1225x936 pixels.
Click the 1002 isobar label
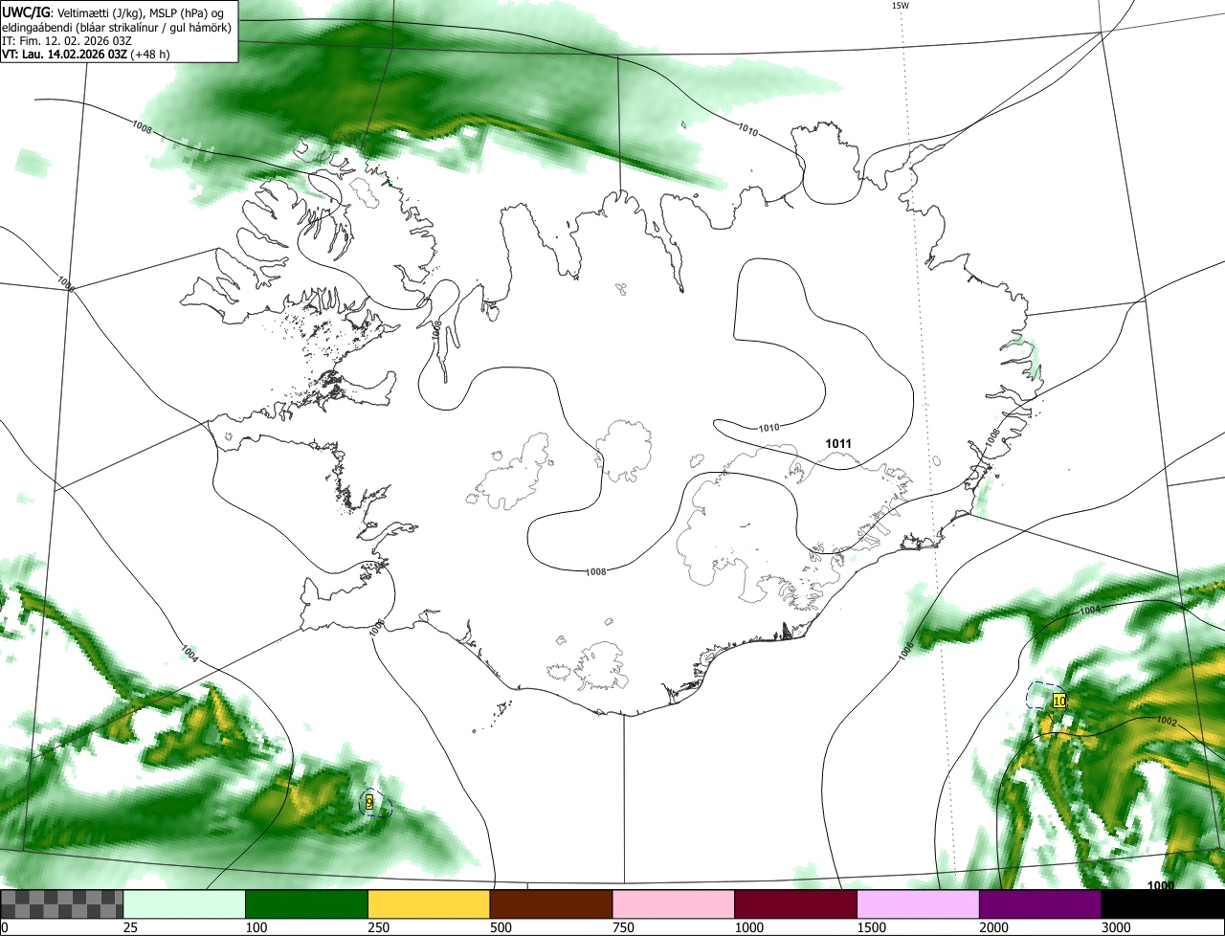tap(1167, 721)
